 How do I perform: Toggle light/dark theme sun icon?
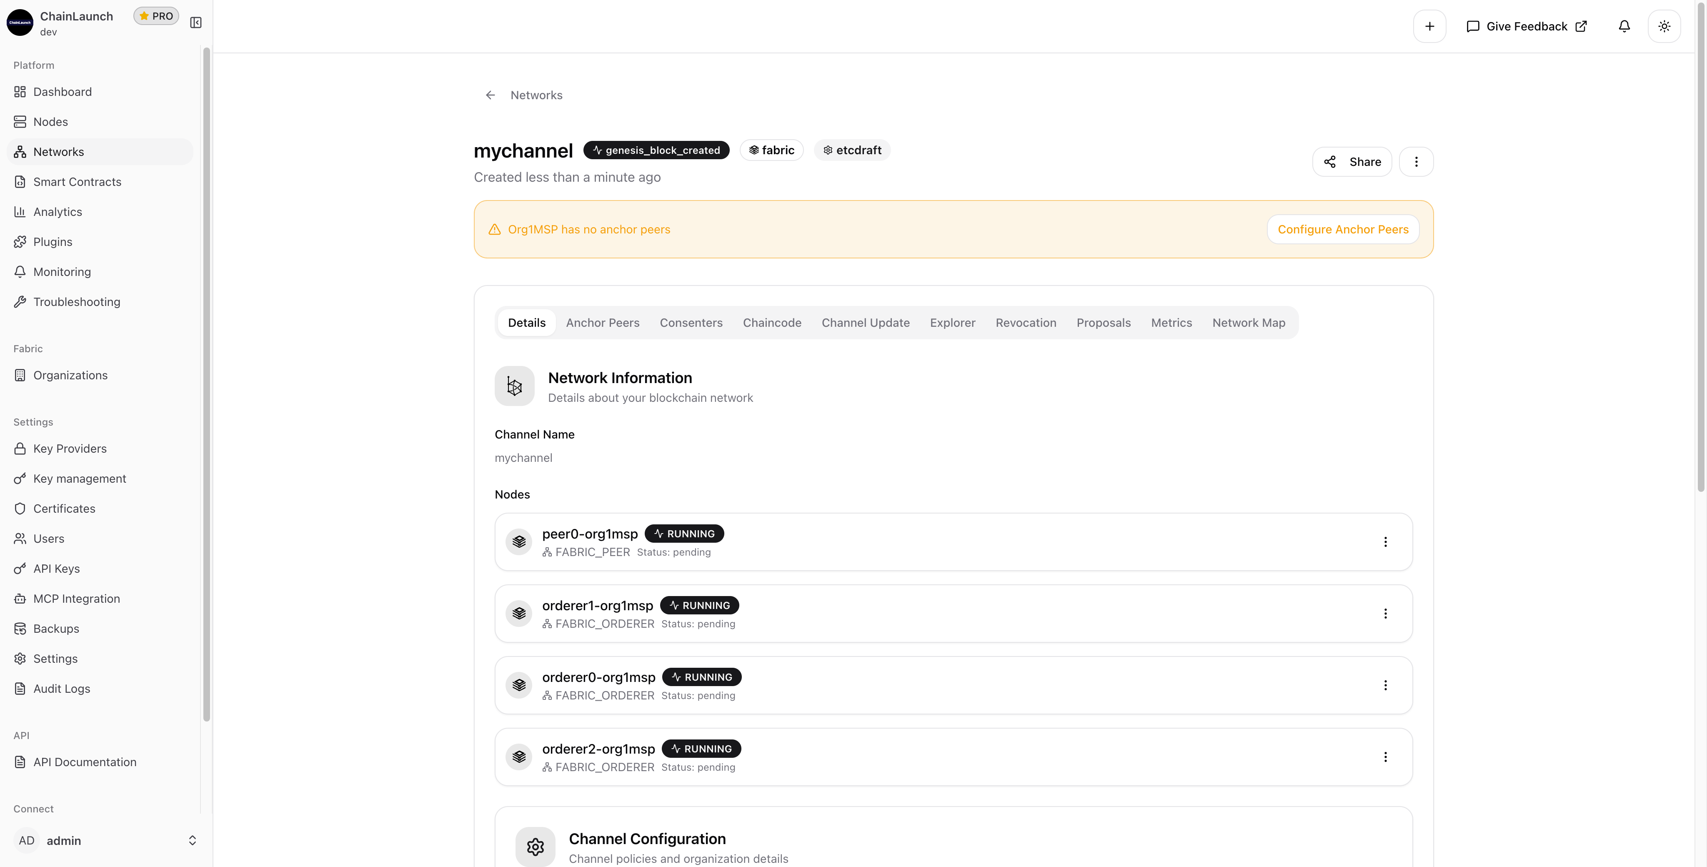click(x=1664, y=27)
